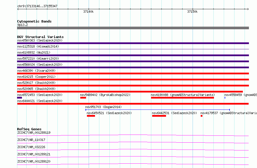Click the red bar under nsv6442531
The width and height of the screenshot is (257, 168).
pyautogui.click(x=159, y=116)
